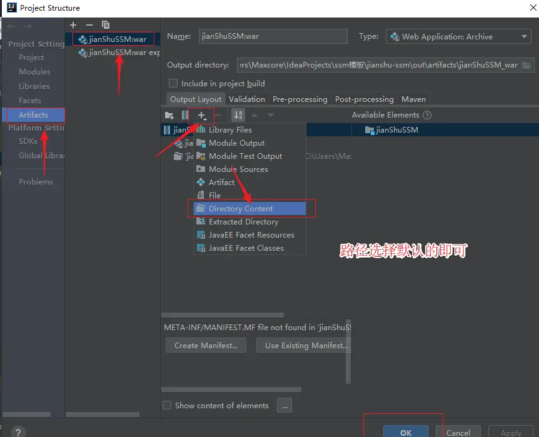Click Use Existing Manifest button

[x=303, y=345]
